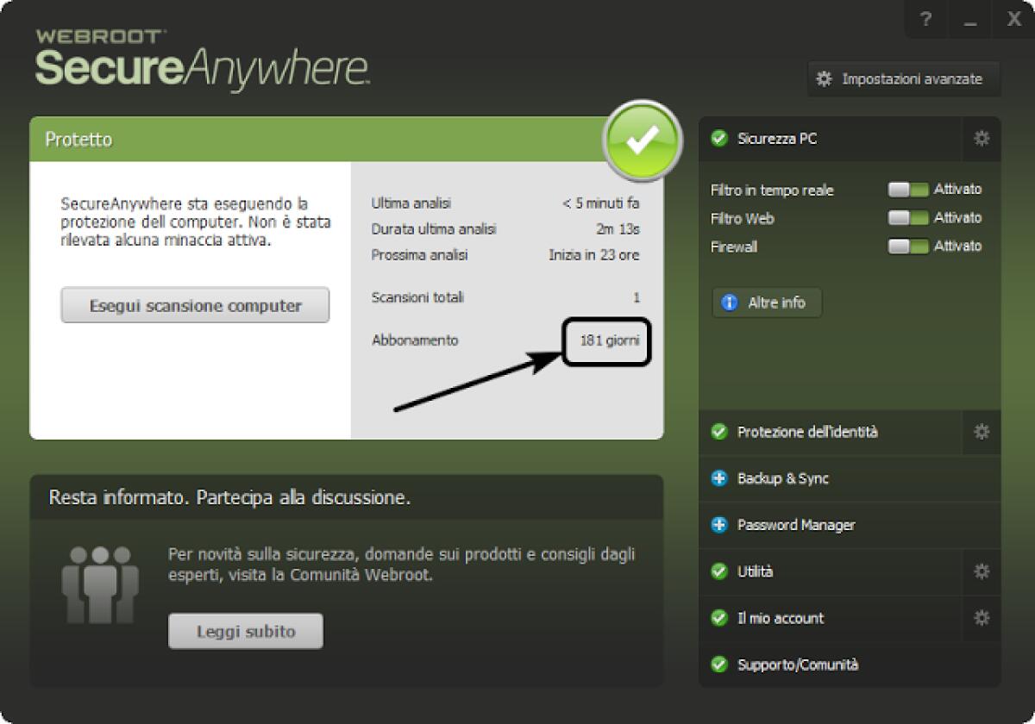Disable Filtro in tempo reale
1035x724 pixels.
[908, 190]
